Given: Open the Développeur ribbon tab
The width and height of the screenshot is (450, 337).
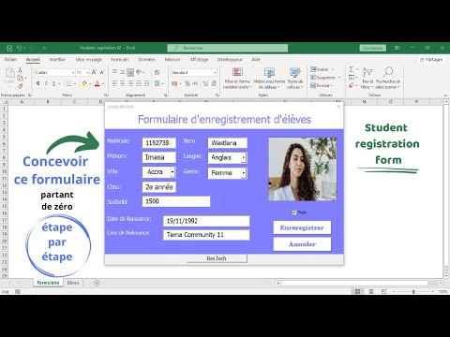Looking at the screenshot, I should coord(230,59).
